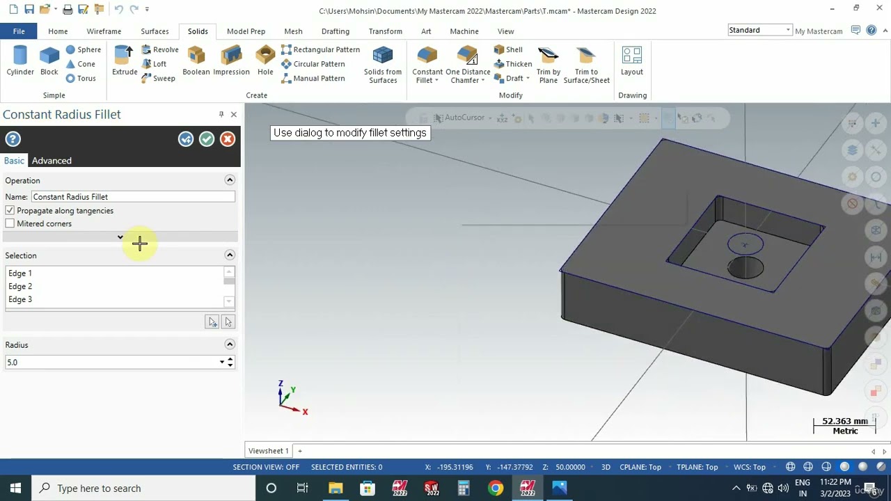Open the Machine ribbon tab
Screen dimensions: 891x501
pyautogui.click(x=464, y=31)
